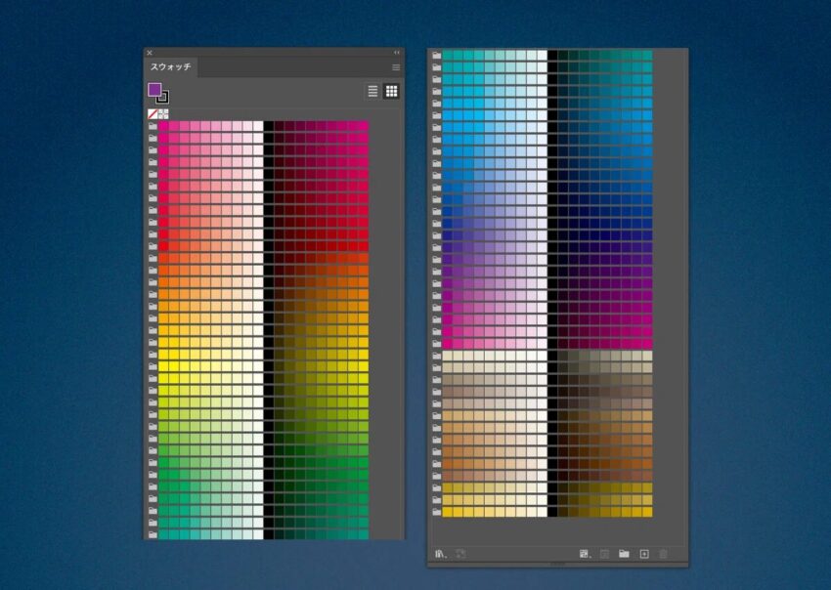Click the New Swatch icon

tap(643, 554)
